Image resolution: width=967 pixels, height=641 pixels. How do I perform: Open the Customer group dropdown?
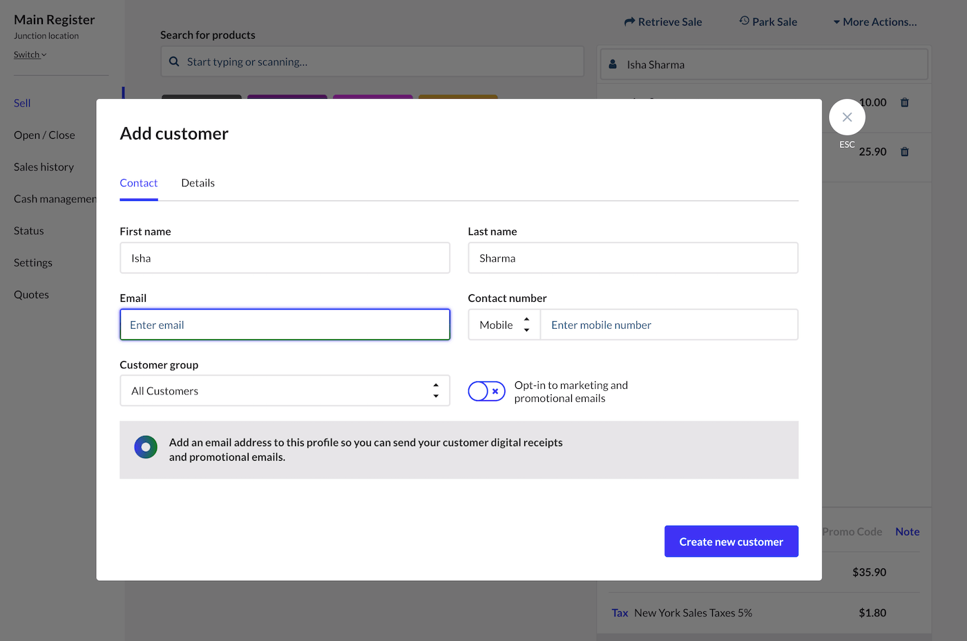click(285, 391)
